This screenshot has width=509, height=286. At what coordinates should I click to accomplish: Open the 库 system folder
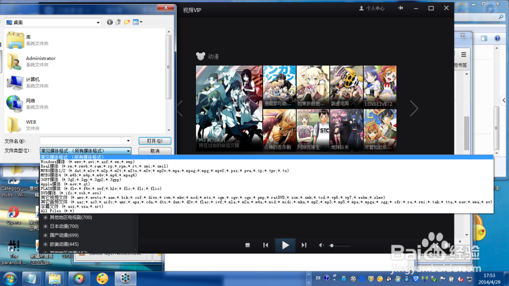point(27,40)
